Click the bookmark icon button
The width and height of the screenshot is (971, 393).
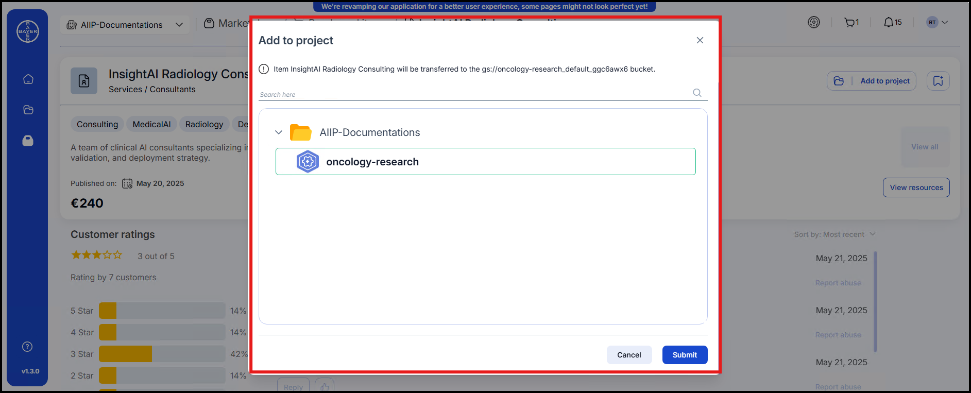point(938,81)
